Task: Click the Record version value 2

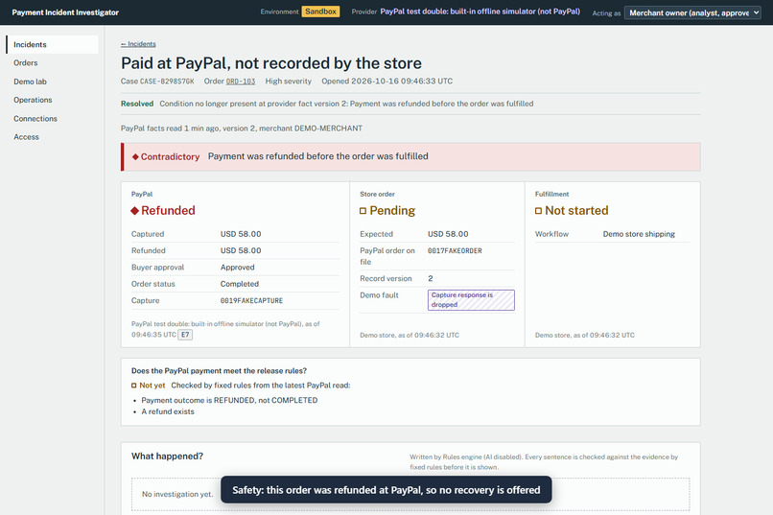Action: tap(431, 278)
